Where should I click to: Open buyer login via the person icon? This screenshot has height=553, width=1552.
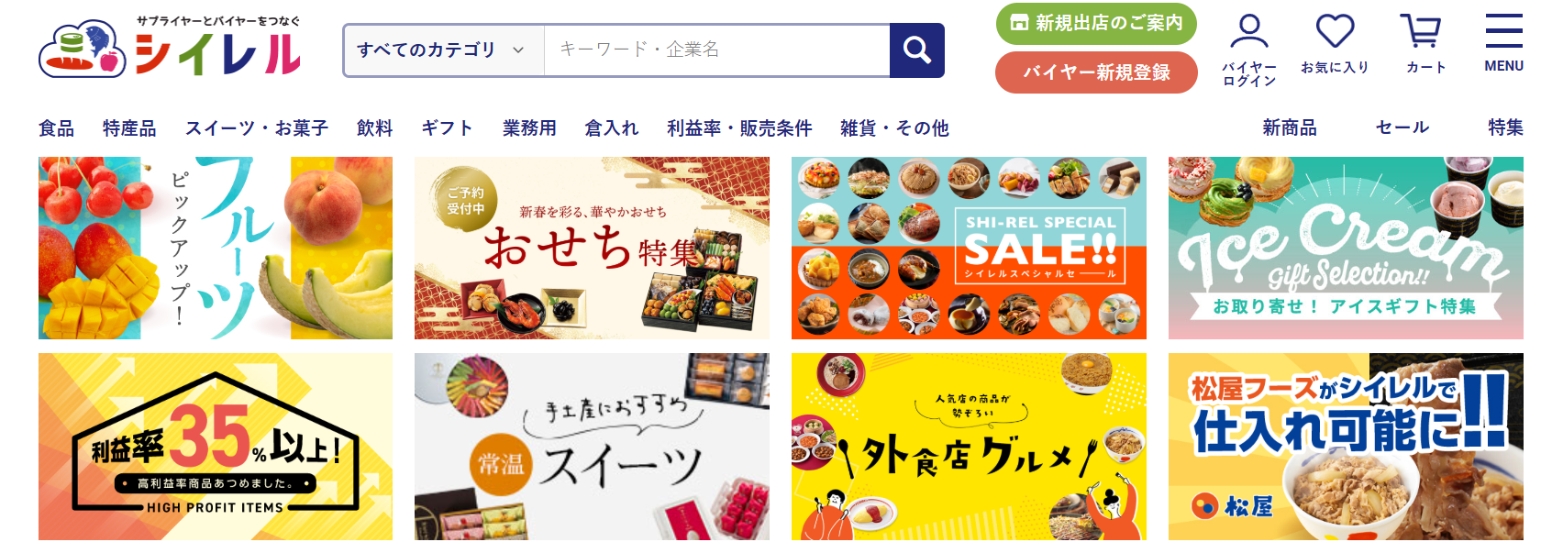tap(1248, 50)
